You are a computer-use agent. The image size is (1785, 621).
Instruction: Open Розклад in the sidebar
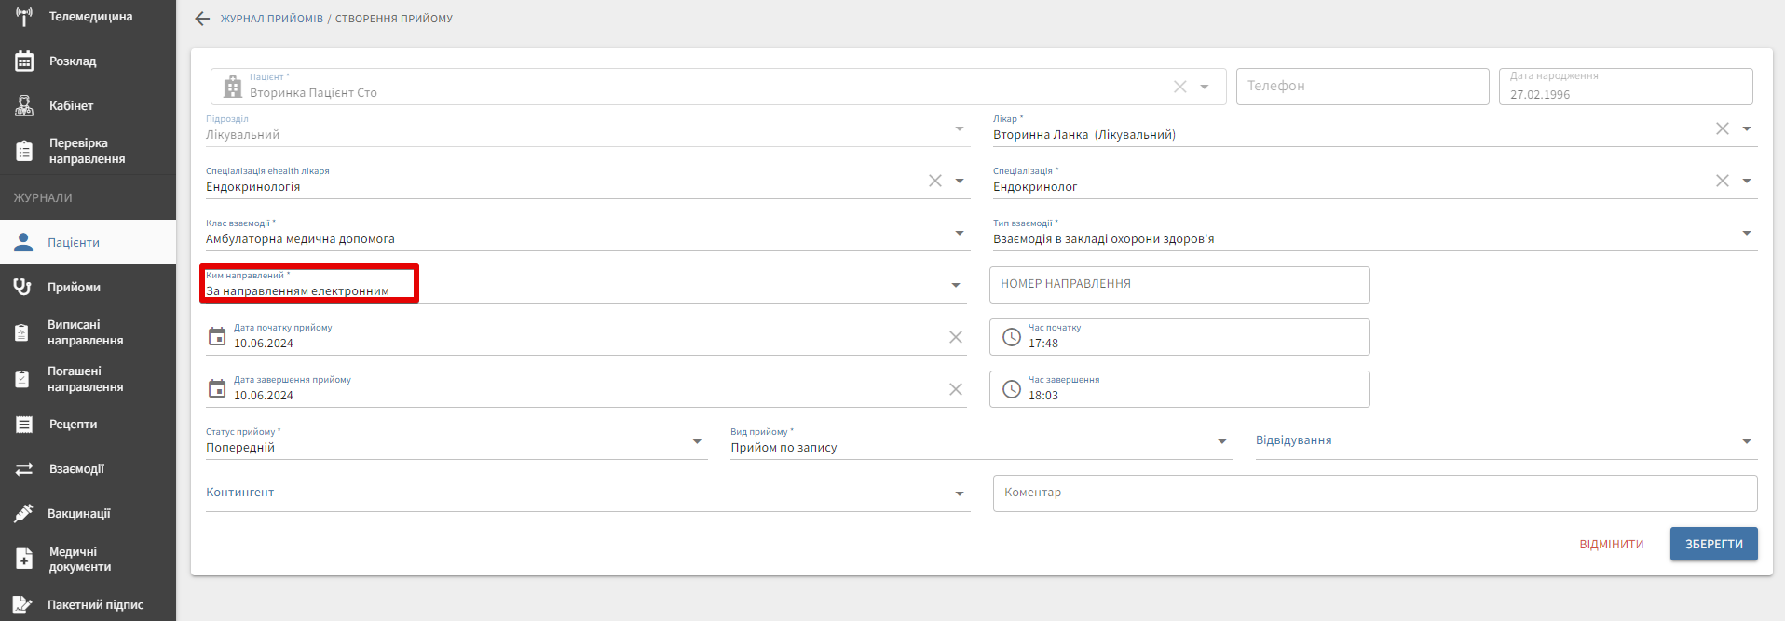[73, 61]
